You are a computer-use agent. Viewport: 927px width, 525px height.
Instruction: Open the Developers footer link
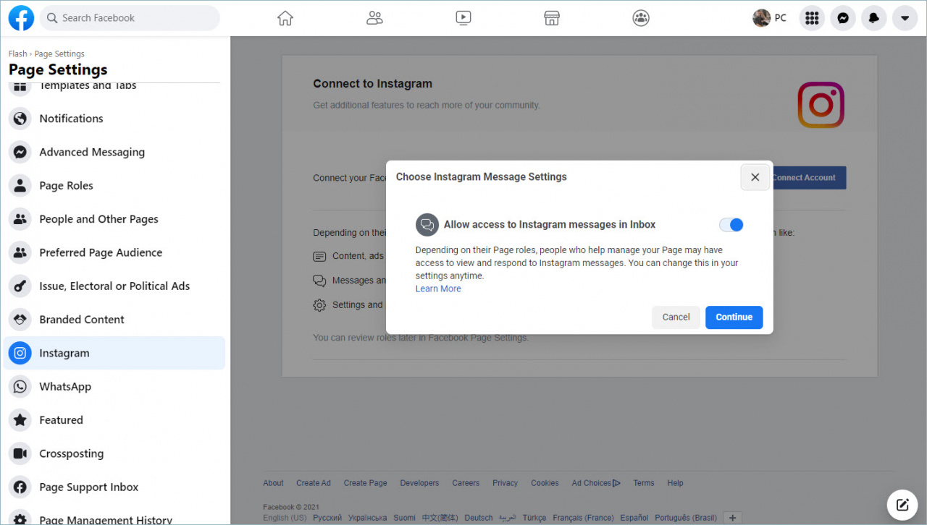pos(420,483)
